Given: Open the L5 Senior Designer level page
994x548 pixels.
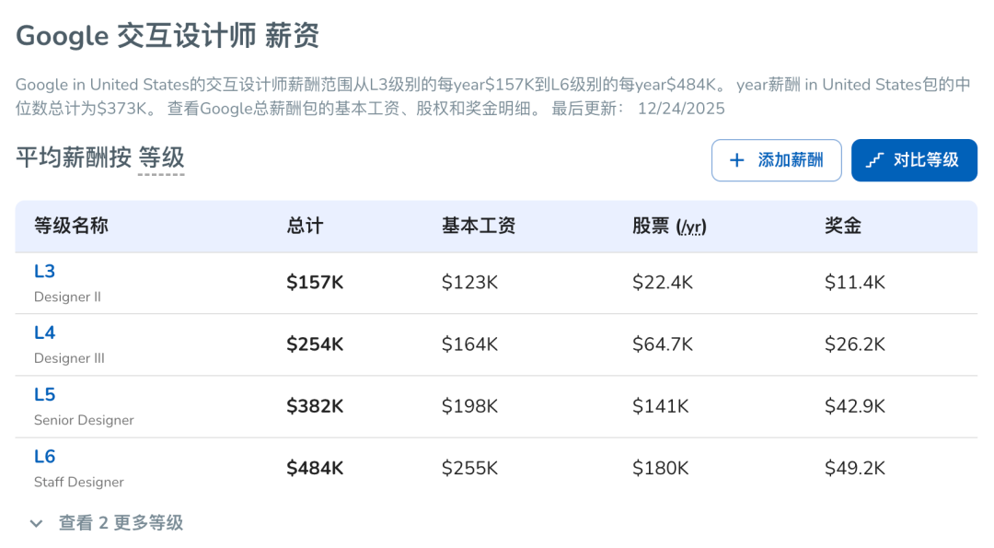Looking at the screenshot, I should point(44,394).
